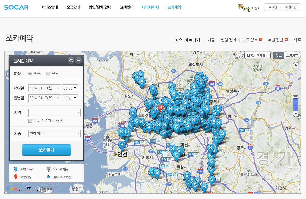Jump to 대구·경북 region

250,40
